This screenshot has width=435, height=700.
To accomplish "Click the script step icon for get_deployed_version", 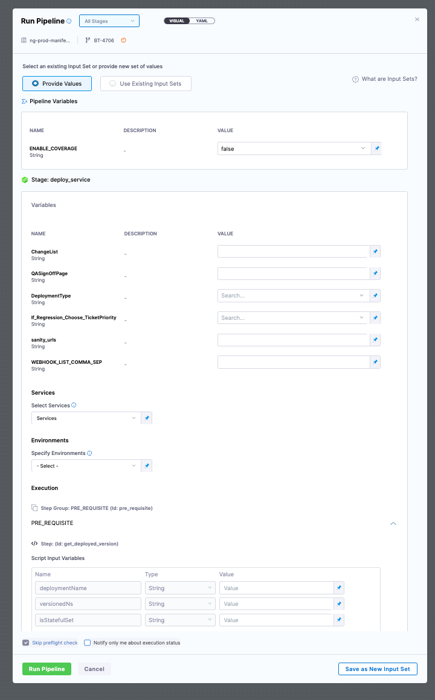I will (34, 544).
